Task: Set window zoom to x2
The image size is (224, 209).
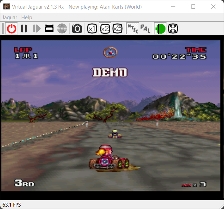Action: pos(105,28)
